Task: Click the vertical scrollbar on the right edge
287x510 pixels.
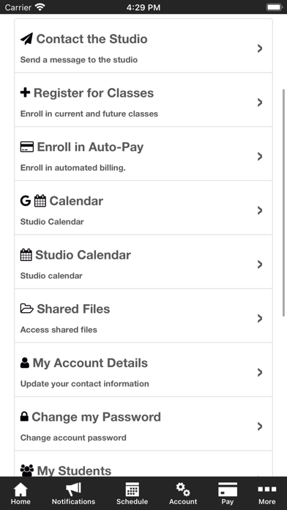Action: coord(283,202)
